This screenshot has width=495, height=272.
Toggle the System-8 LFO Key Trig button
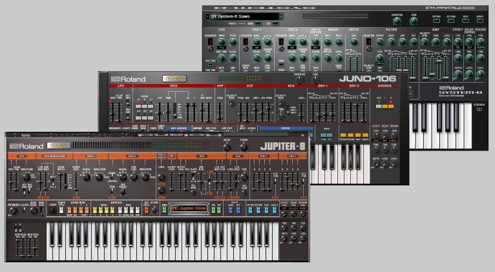pos(210,65)
